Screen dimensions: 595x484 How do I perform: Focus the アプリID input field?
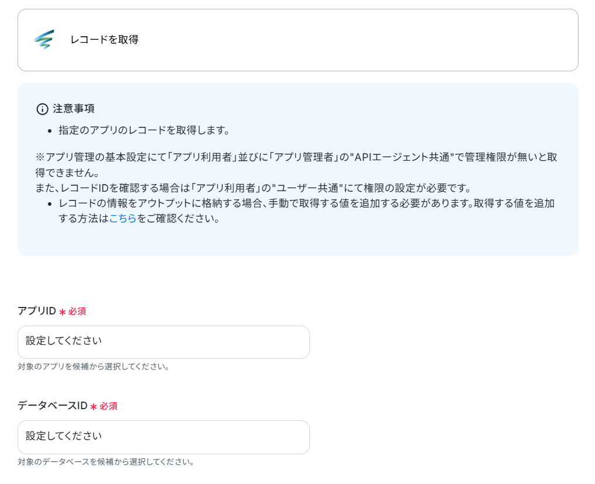click(x=164, y=342)
